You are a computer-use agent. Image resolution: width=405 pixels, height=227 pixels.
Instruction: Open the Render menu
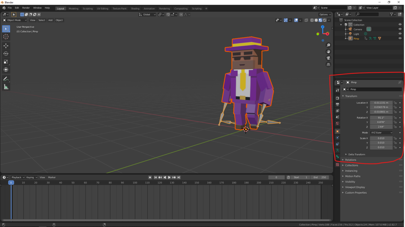click(26, 8)
